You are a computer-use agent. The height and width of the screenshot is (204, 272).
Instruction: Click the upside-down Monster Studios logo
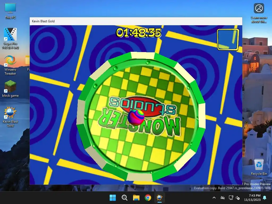(x=139, y=117)
